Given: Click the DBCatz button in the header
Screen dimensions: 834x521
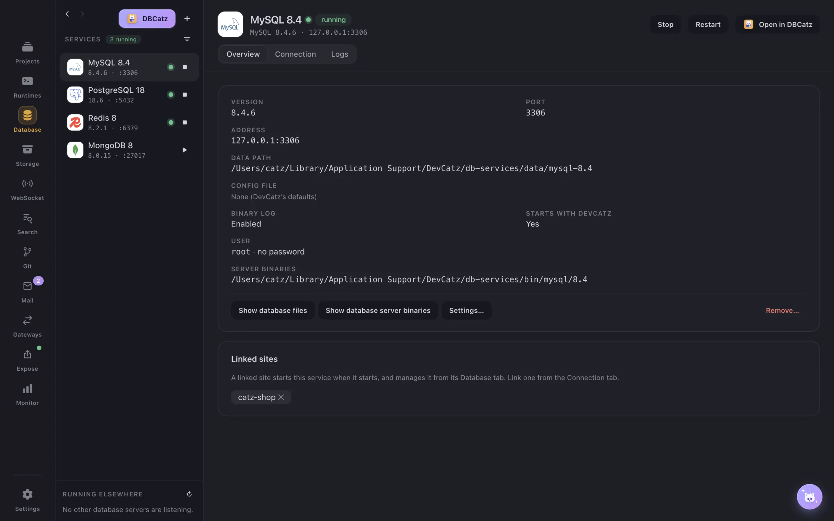Looking at the screenshot, I should 147,18.
